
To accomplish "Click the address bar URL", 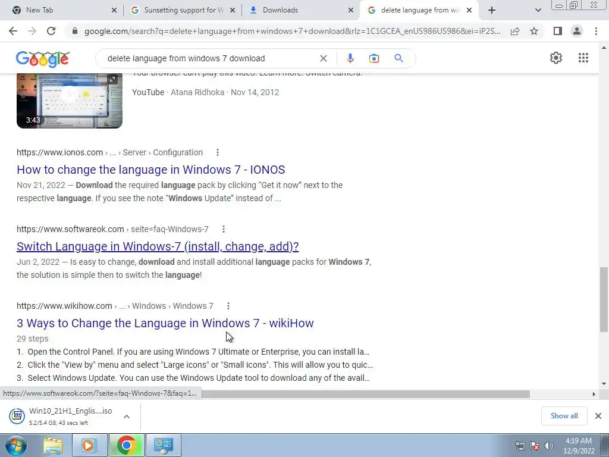I will 292,31.
